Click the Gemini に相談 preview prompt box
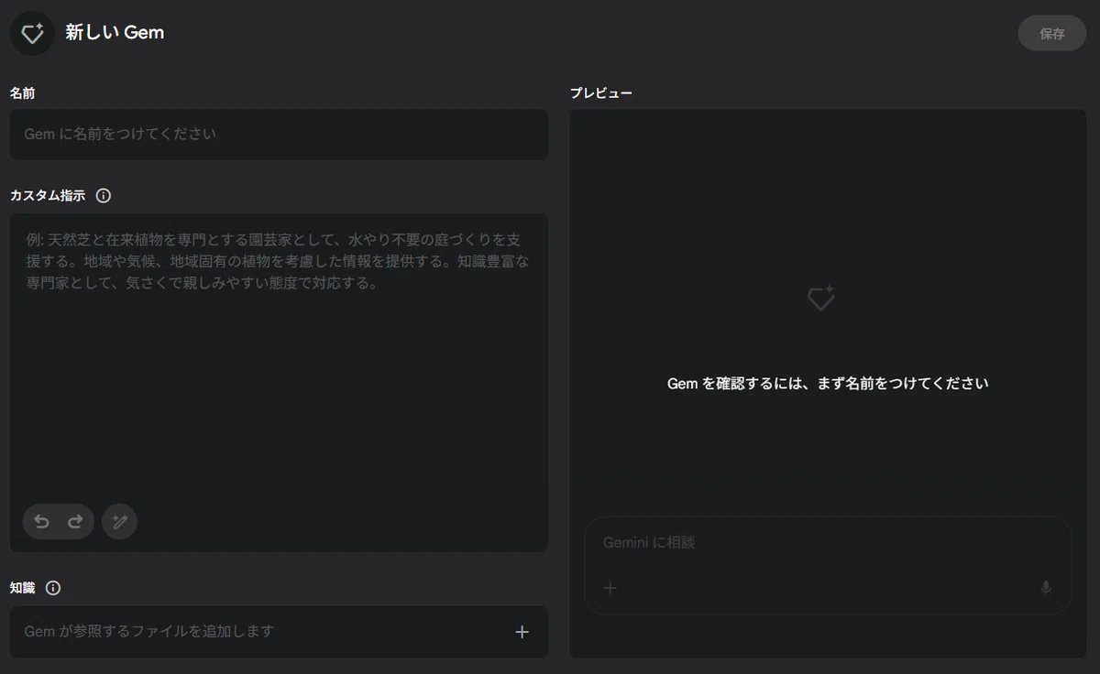The width and height of the screenshot is (1100, 674). tap(828, 565)
